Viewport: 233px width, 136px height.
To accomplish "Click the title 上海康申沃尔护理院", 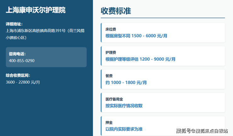I will (36, 10).
